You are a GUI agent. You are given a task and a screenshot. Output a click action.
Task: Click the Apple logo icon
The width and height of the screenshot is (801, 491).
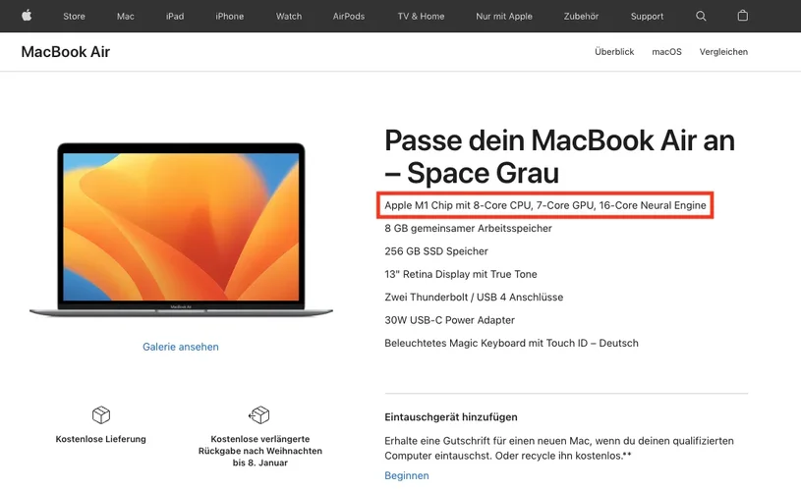click(27, 16)
